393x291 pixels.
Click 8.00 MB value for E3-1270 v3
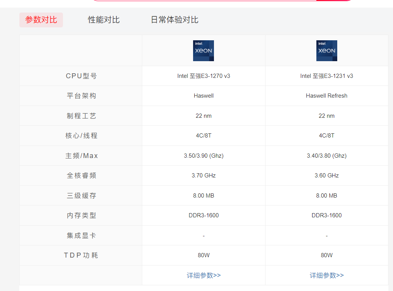pos(203,196)
